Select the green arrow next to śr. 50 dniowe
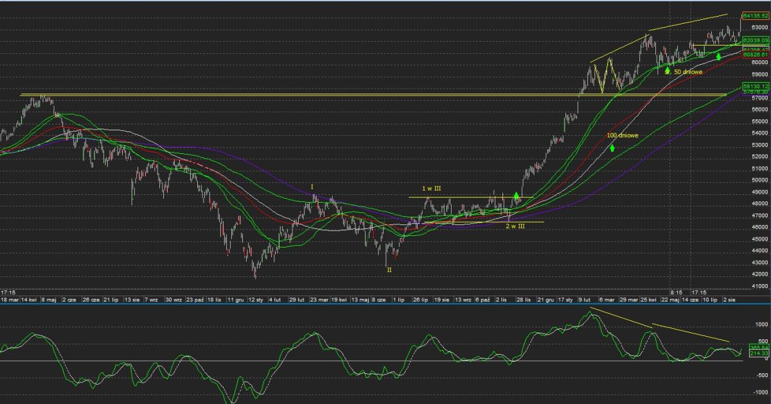Screen dimensions: 771x404 [x=668, y=71]
